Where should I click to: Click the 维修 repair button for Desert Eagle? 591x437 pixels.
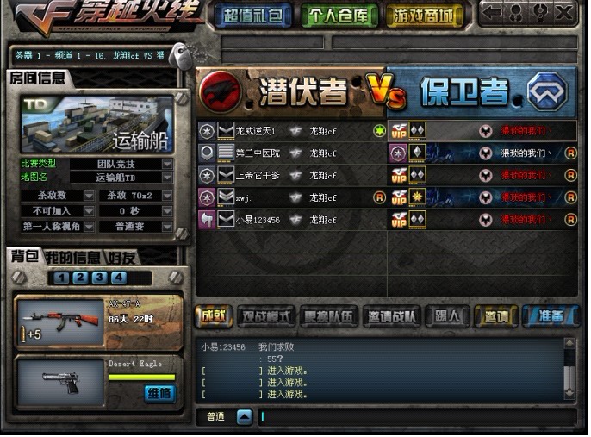159,394
